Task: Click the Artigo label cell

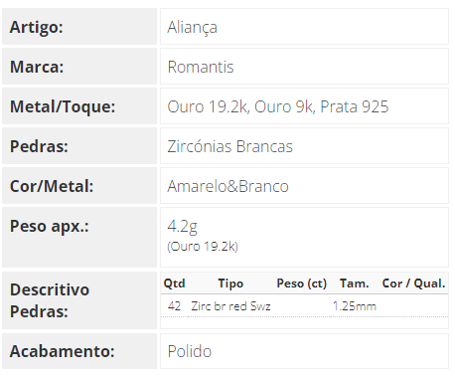Action: click(x=79, y=27)
